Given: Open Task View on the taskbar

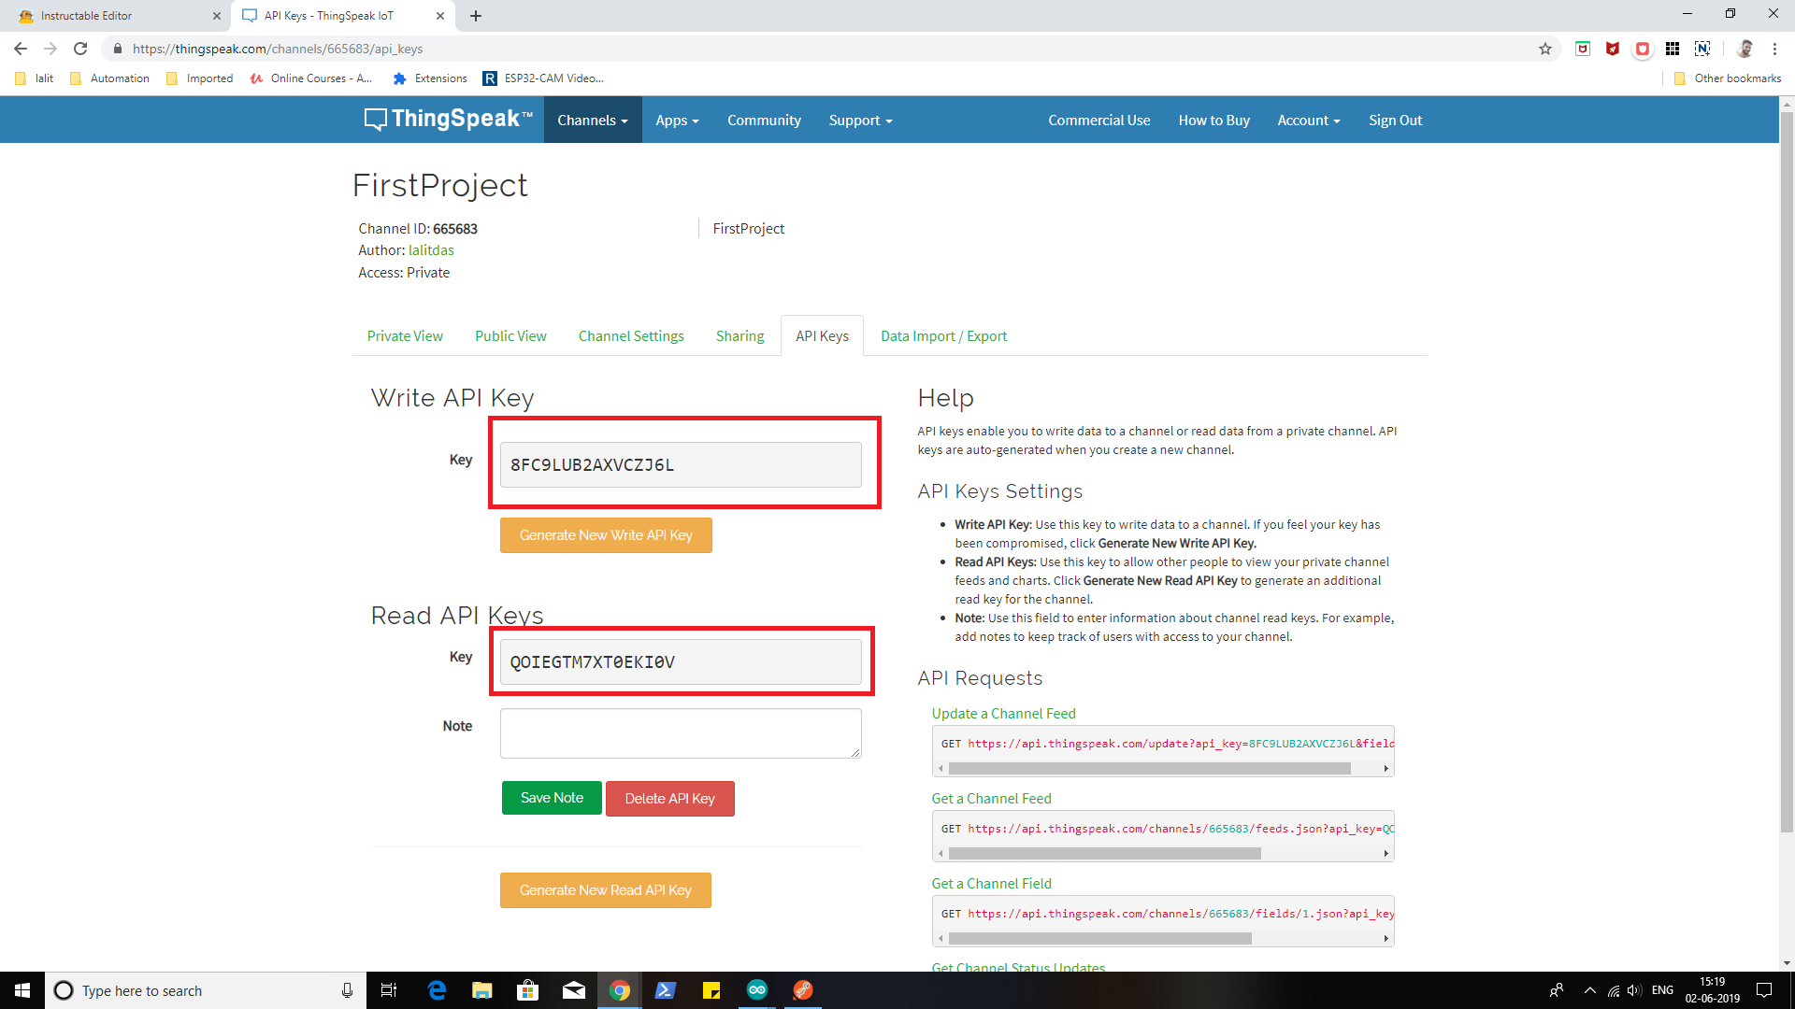Looking at the screenshot, I should (389, 990).
